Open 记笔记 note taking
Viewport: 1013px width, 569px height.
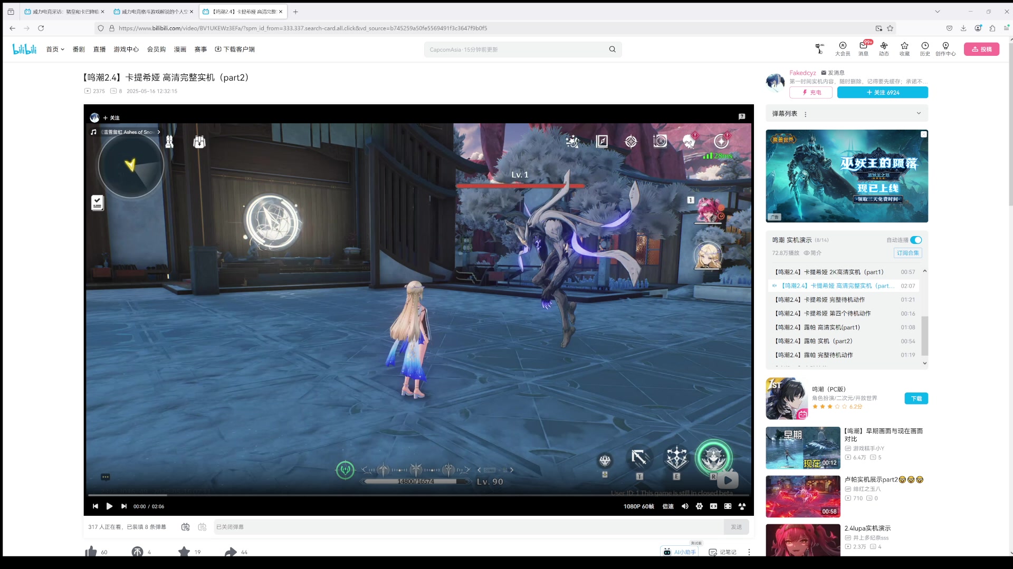722,552
